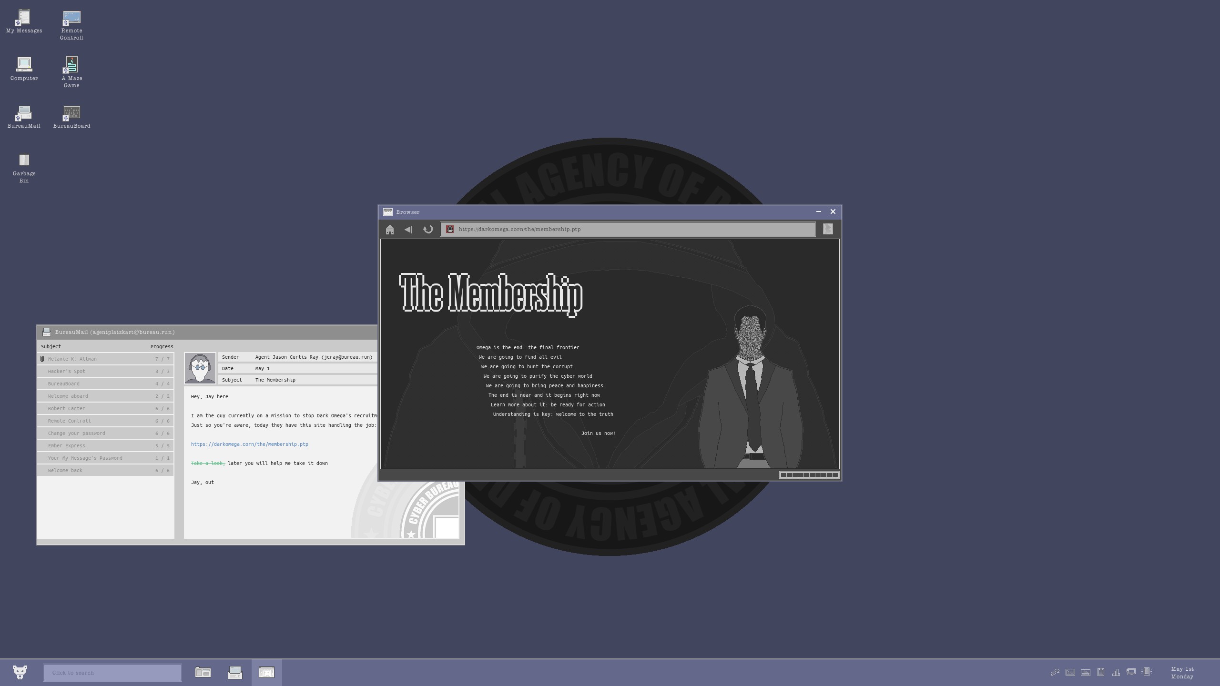
Task: Select the Melanie K. Altman email
Action: [x=105, y=359]
